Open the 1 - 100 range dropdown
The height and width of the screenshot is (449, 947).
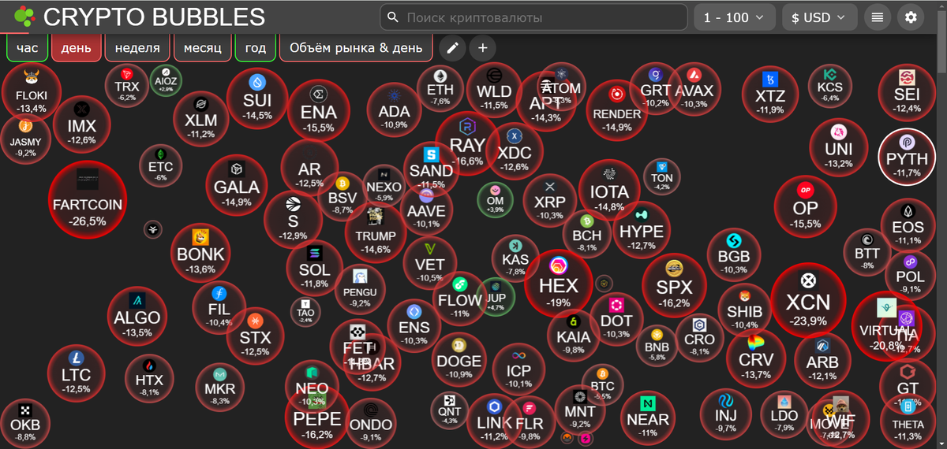pyautogui.click(x=735, y=17)
